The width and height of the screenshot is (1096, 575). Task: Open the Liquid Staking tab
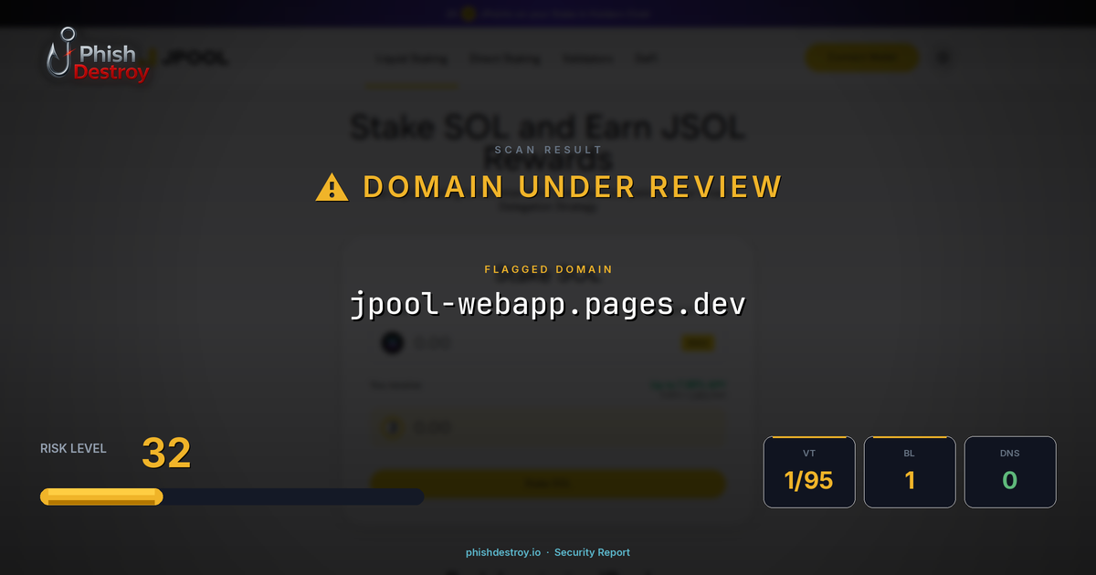411,57
